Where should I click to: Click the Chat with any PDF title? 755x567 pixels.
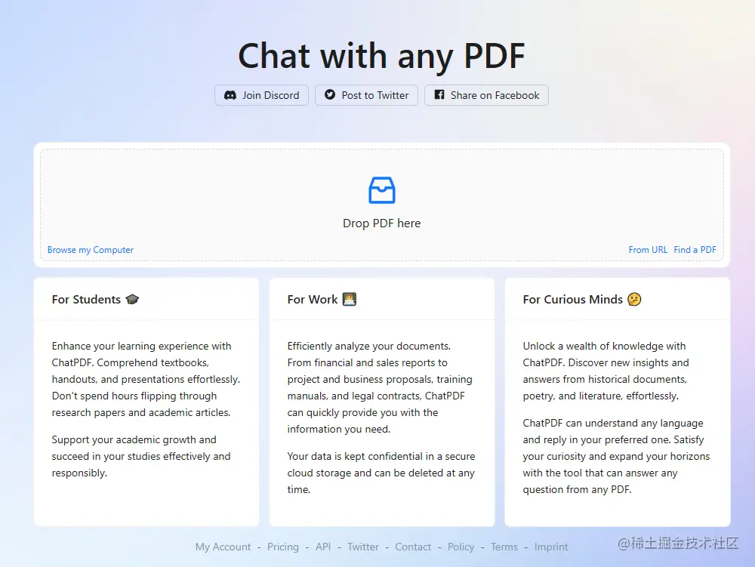pos(382,56)
